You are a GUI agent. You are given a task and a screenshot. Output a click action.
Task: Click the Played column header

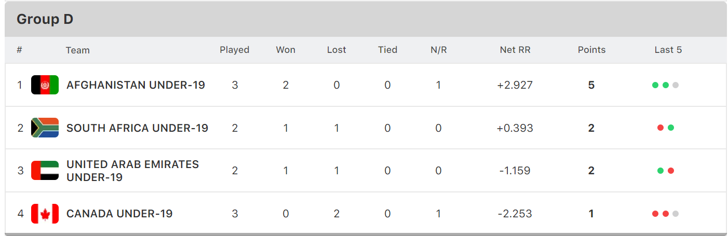point(234,50)
